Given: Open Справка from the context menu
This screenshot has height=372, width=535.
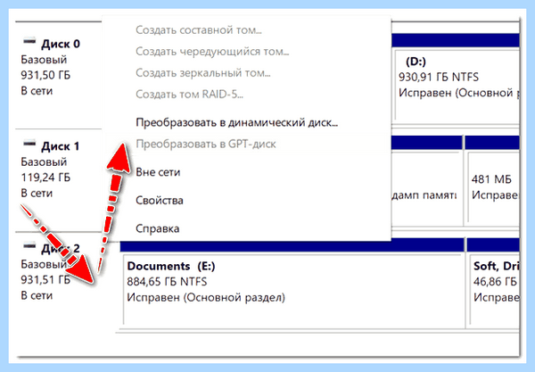Looking at the screenshot, I should point(157,228).
